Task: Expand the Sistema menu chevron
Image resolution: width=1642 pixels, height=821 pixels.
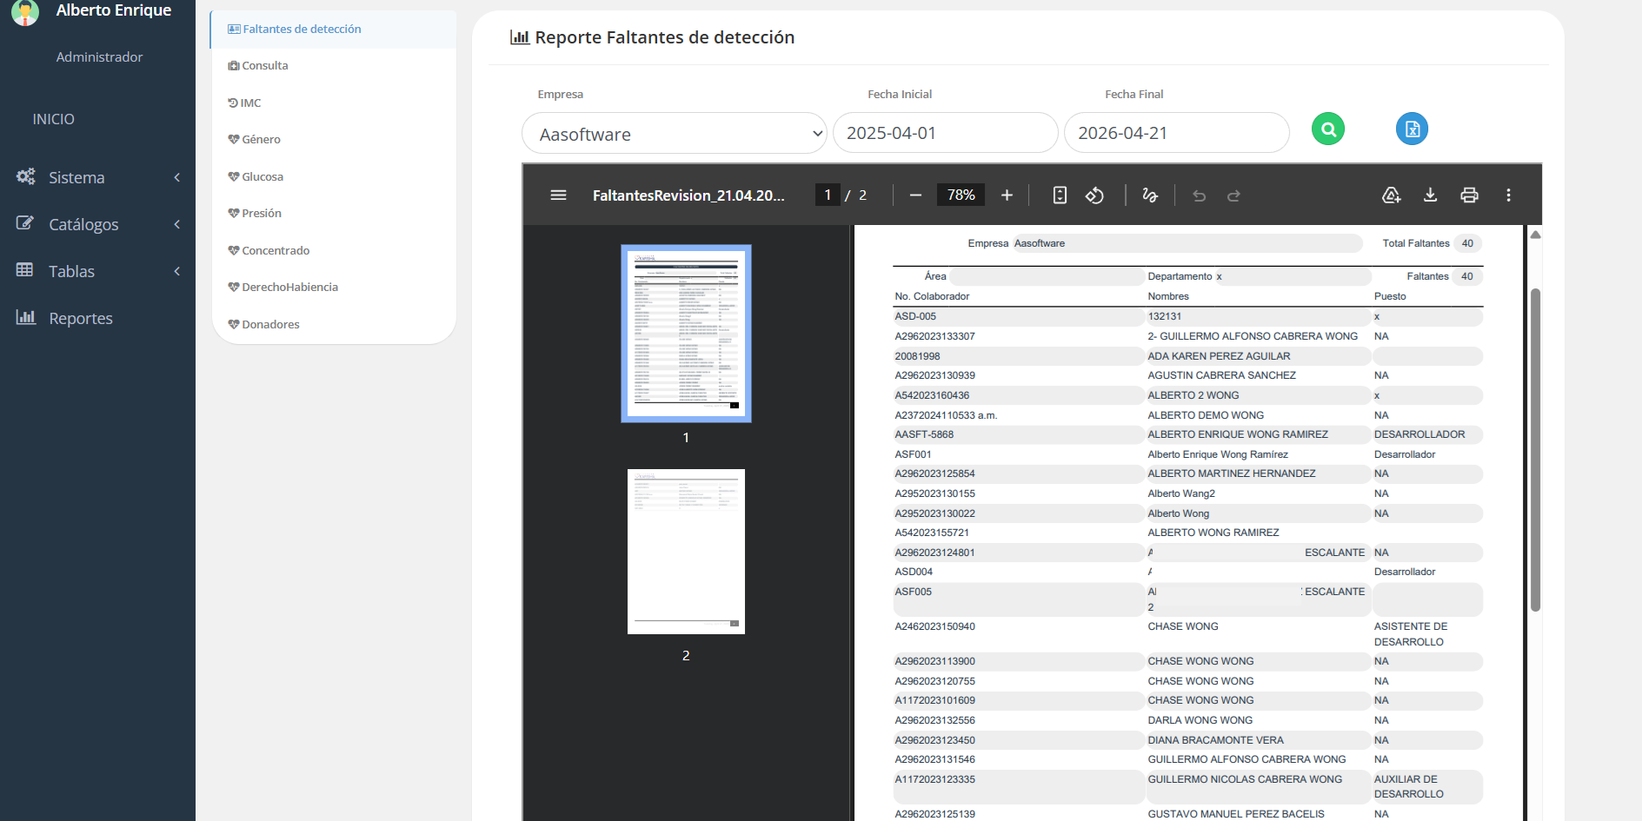Action: (x=177, y=177)
